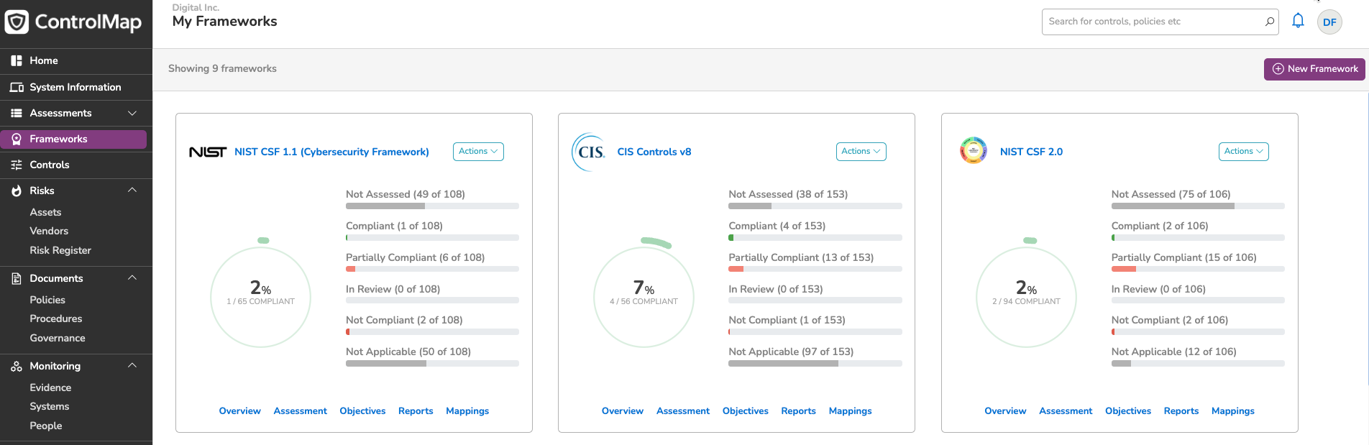Open Overview for CIS Controls v8 card
Viewport: 1369px width, 445px height.
[623, 411]
